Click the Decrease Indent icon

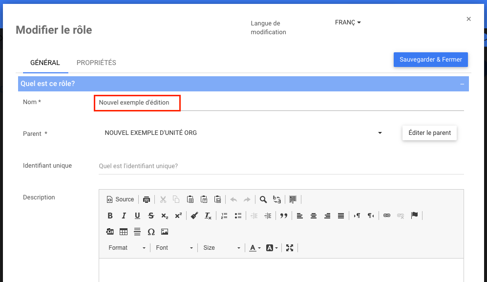(254, 216)
